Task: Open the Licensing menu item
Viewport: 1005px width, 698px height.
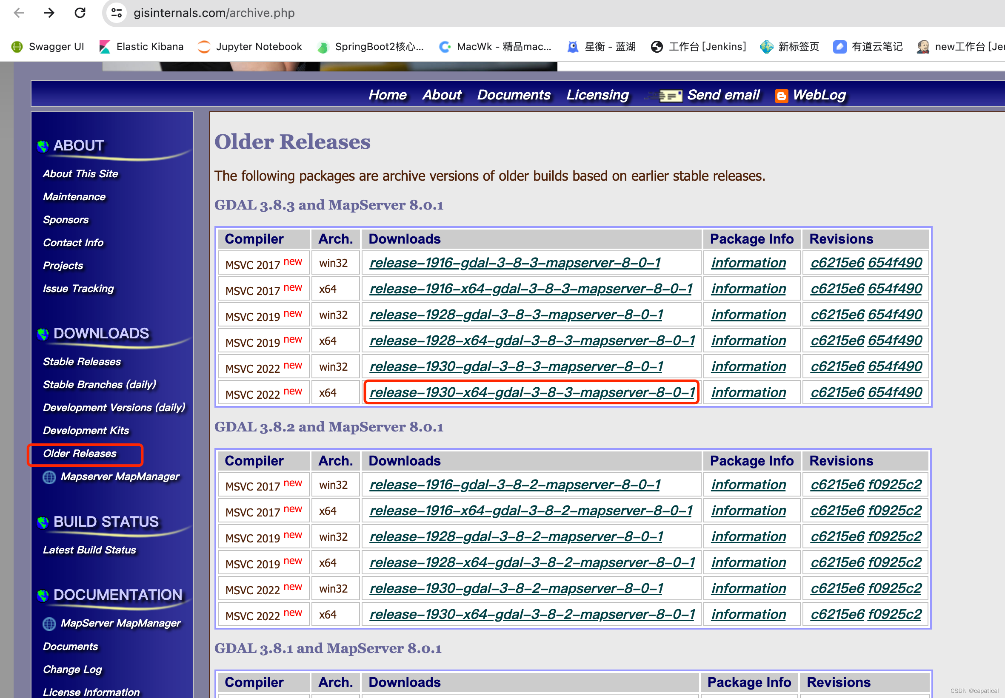Action: (597, 95)
